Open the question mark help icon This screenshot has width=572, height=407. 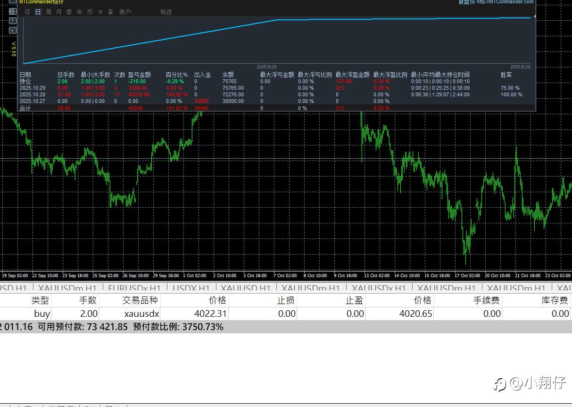coord(12,21)
